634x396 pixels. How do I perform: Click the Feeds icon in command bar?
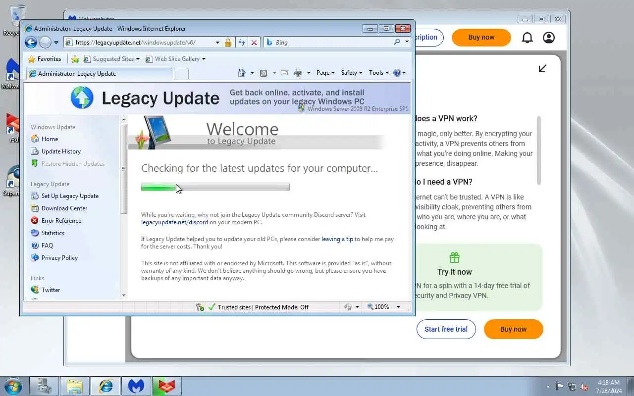(x=264, y=73)
